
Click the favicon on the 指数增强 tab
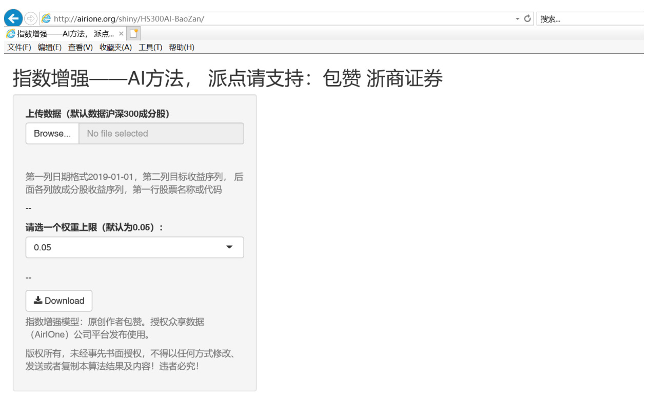10,33
